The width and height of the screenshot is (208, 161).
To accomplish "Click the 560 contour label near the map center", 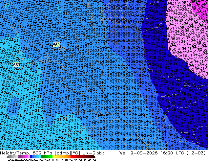I will (56, 45).
